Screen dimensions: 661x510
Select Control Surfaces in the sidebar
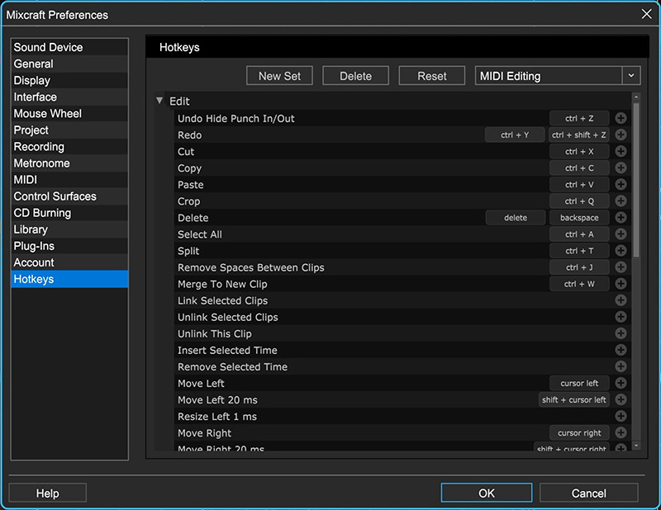click(x=55, y=196)
